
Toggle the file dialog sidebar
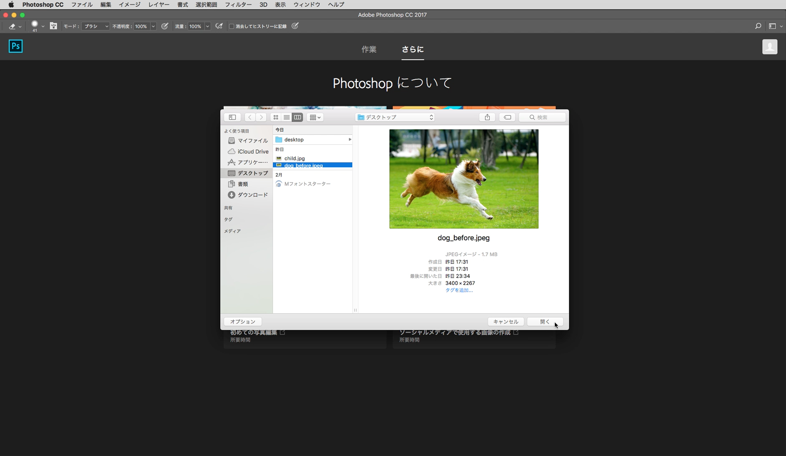[x=232, y=117]
